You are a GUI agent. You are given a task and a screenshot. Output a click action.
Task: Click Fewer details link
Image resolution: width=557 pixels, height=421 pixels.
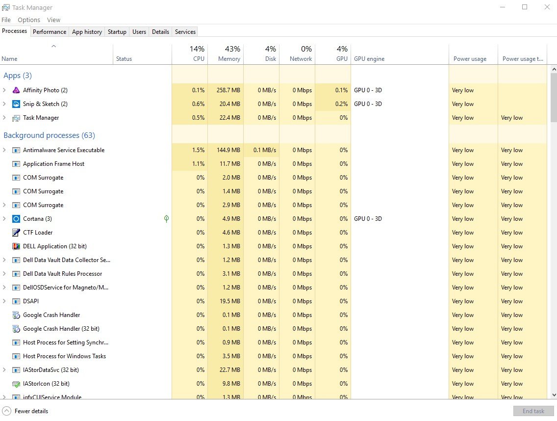[x=31, y=411]
